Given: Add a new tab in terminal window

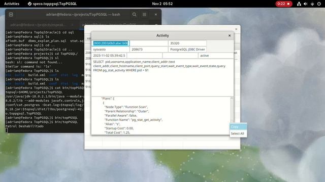Looking at the screenshot, I should tap(11, 15).
